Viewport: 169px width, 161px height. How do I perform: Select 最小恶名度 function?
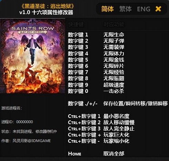pos(116,116)
